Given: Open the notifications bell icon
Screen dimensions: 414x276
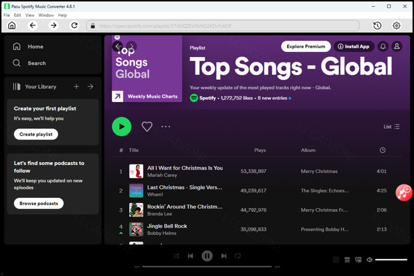Looking at the screenshot, I should 383,47.
